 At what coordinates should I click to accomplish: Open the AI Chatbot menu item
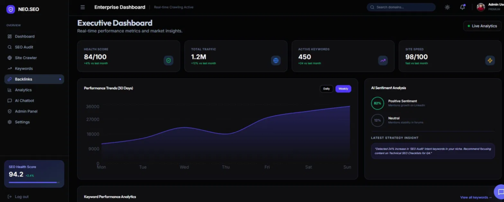tap(34, 101)
